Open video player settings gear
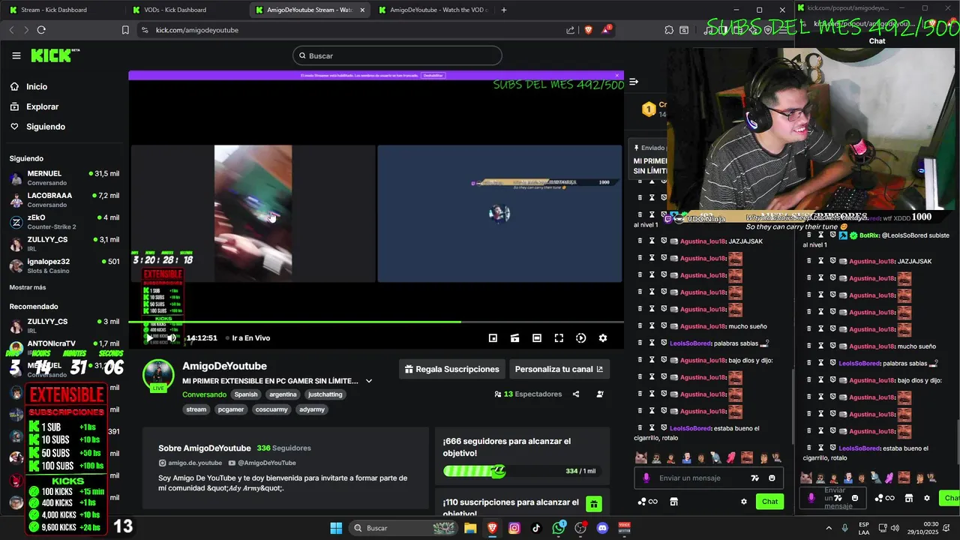This screenshot has width=960, height=540. pos(602,338)
